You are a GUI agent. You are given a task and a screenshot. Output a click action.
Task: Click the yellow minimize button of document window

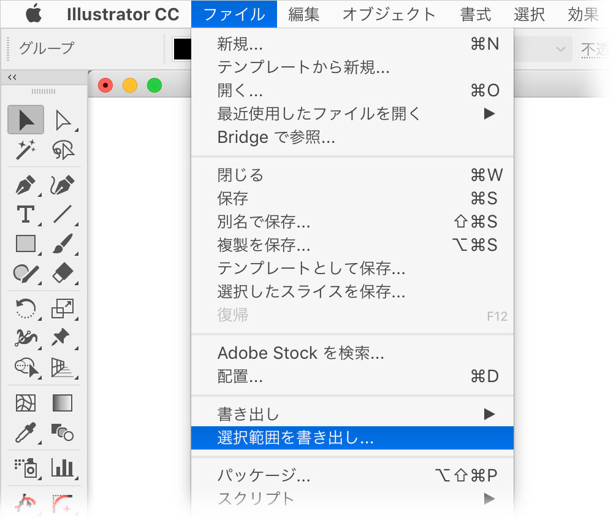pos(130,85)
